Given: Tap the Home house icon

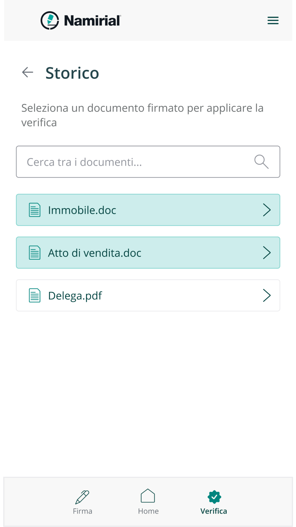Looking at the screenshot, I should click(148, 496).
